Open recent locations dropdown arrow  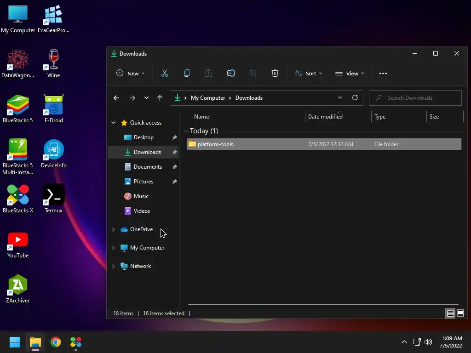tap(146, 98)
